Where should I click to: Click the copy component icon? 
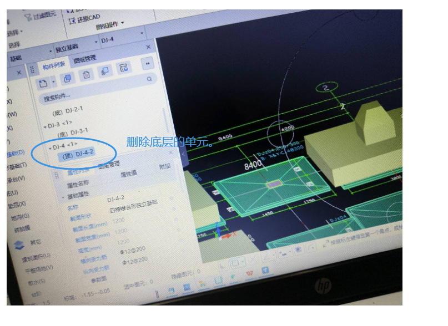pos(67,78)
